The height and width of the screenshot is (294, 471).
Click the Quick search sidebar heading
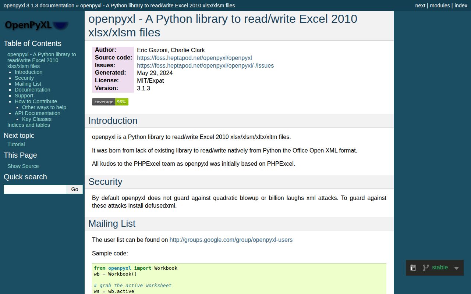pos(25,177)
